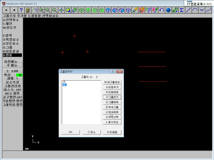Click the Repaint screen icon
The image size is (214, 160).
tap(68, 10)
